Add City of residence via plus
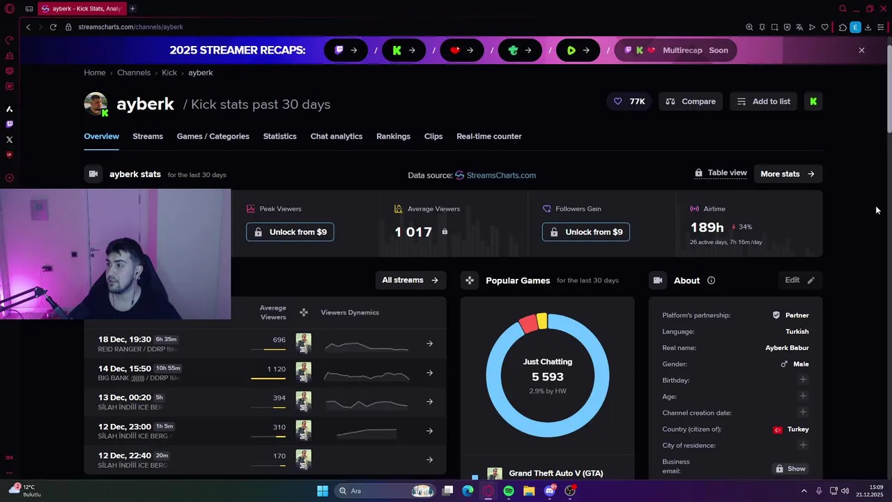Viewport: 892px width, 502px height. pos(803,445)
